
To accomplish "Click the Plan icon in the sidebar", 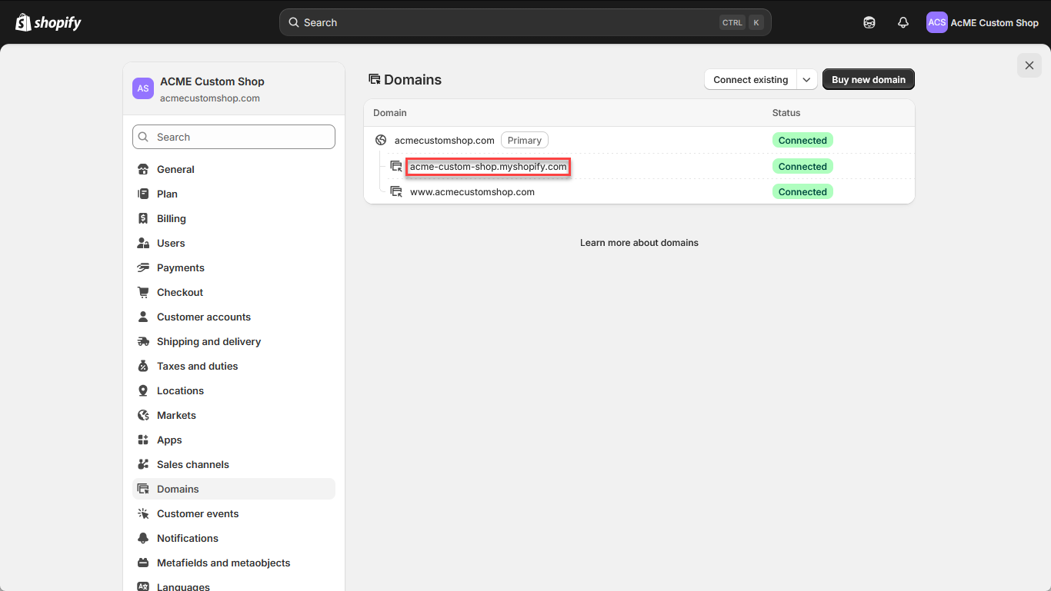I will pos(143,194).
